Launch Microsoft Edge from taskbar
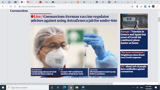 64,87
